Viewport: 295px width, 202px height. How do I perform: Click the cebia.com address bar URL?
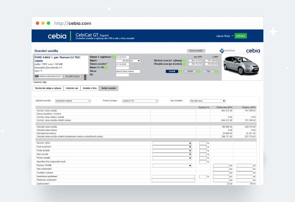[72, 23]
